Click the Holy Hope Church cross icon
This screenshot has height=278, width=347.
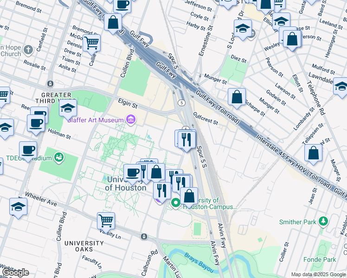coord(28,50)
